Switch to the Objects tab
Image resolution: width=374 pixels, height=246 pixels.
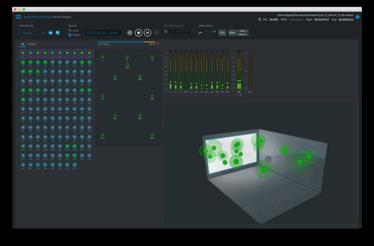click(32, 44)
